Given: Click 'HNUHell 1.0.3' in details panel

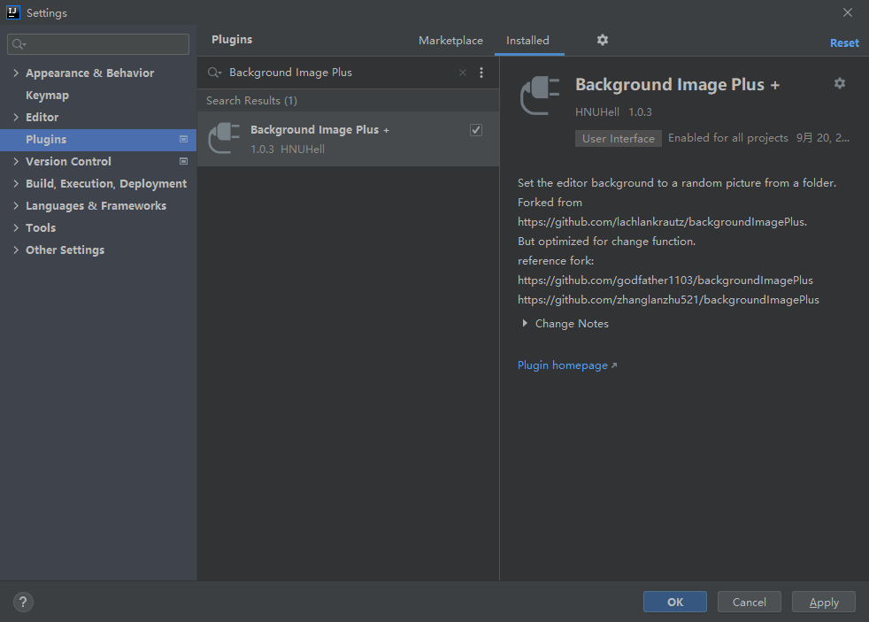Looking at the screenshot, I should (613, 111).
